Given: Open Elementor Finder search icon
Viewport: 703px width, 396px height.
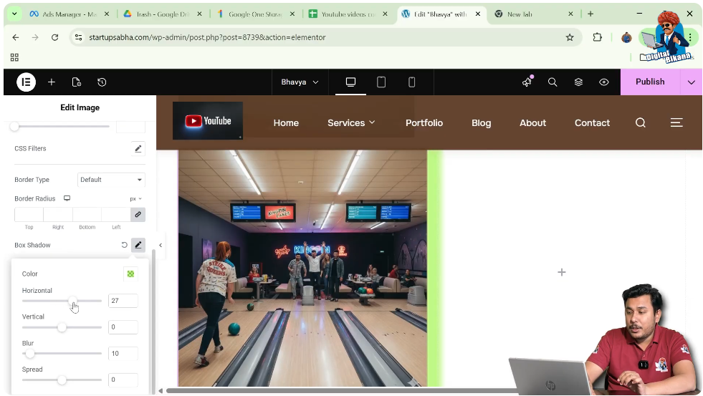Looking at the screenshot, I should (x=553, y=82).
